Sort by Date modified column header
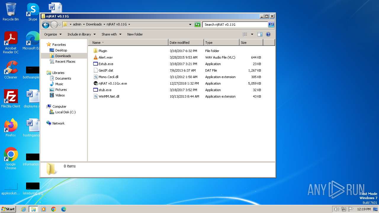The height and width of the screenshot is (213, 379). pyautogui.click(x=186, y=43)
